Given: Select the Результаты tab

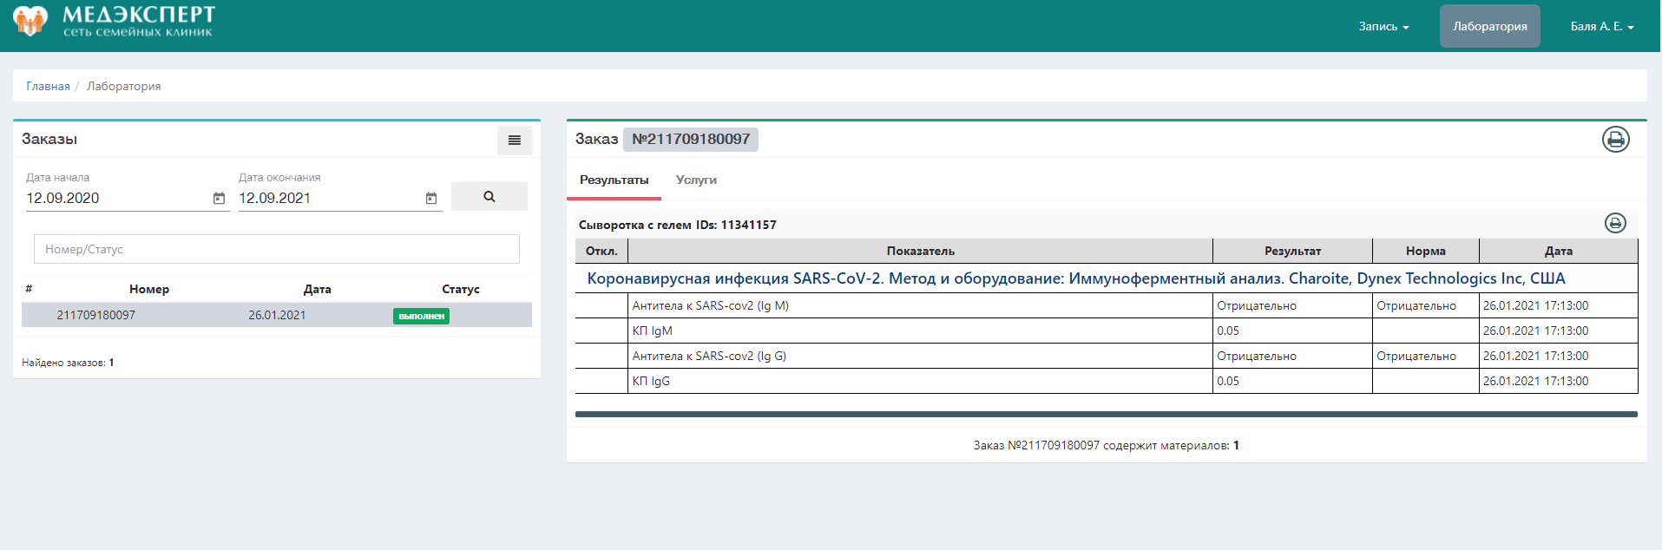Looking at the screenshot, I should [x=614, y=180].
